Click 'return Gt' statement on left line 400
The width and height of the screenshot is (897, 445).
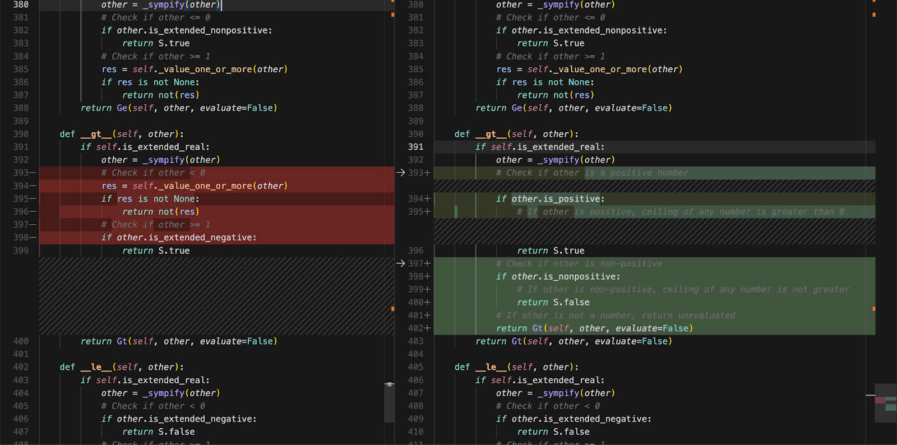point(179,341)
